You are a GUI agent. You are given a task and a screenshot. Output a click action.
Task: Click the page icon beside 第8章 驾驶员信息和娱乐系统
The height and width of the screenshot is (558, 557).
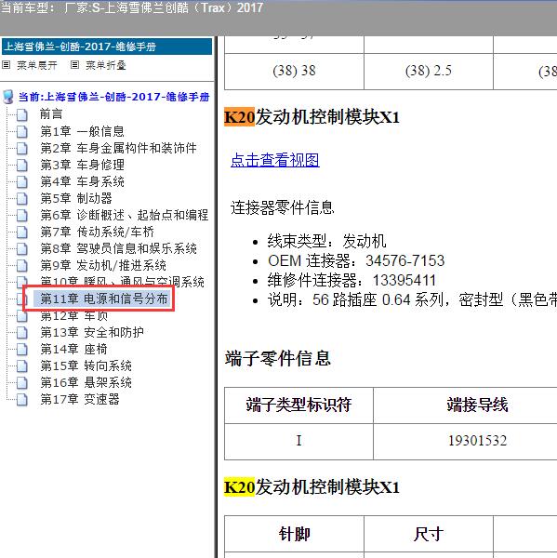(x=22, y=248)
